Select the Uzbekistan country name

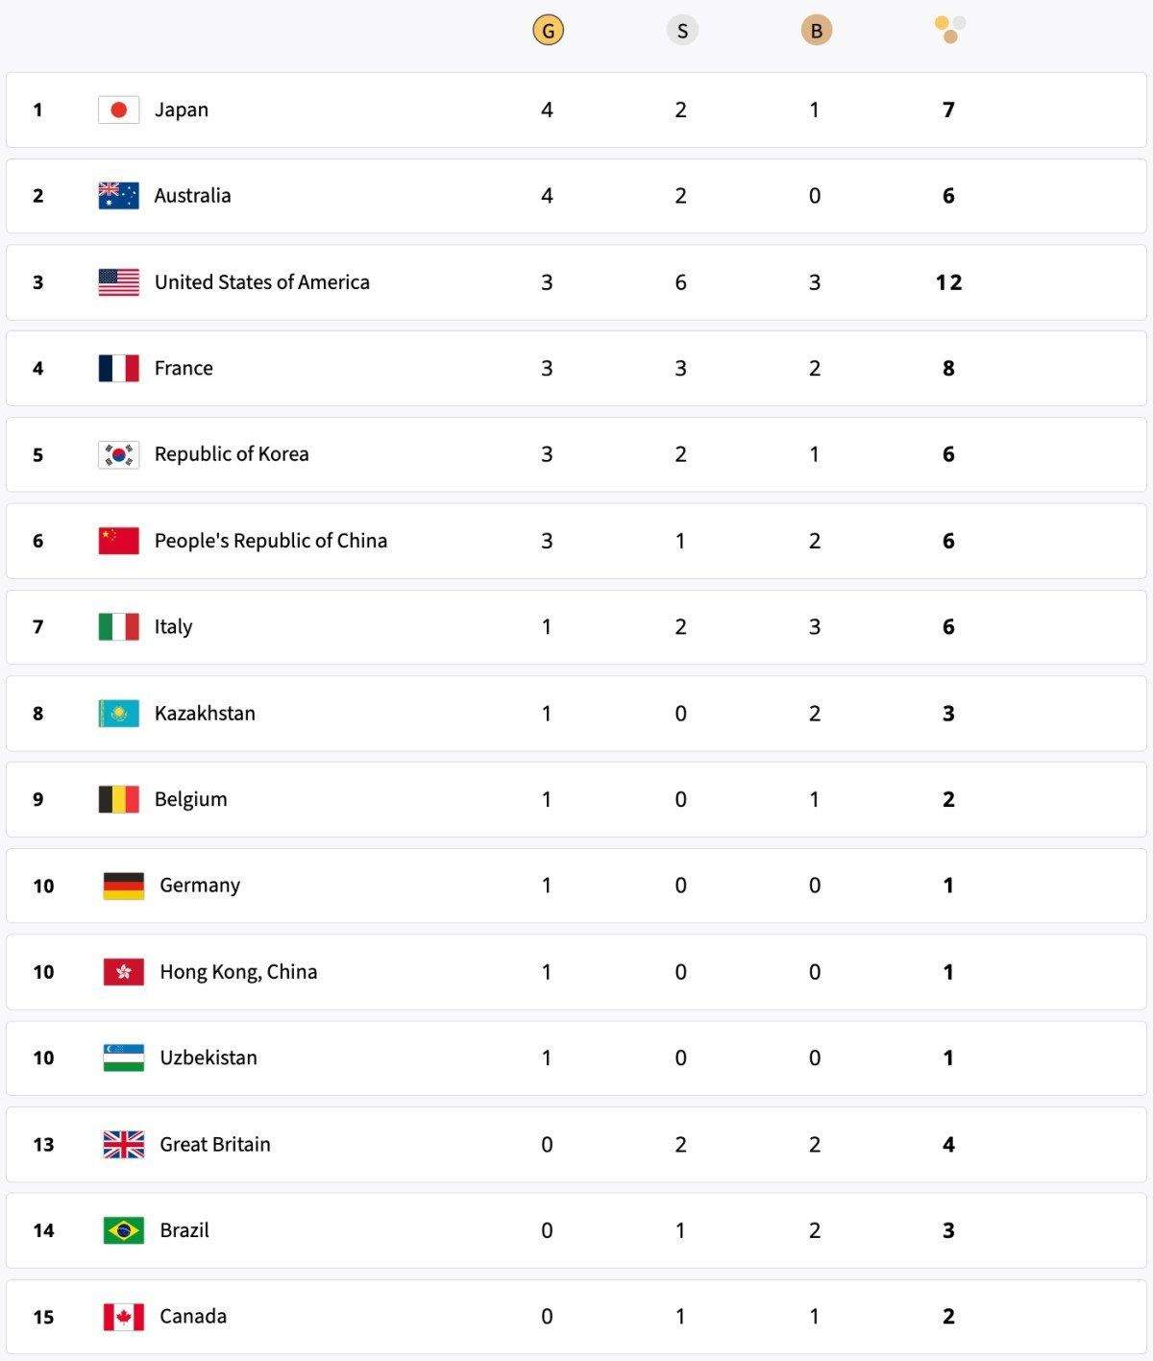tap(209, 1057)
